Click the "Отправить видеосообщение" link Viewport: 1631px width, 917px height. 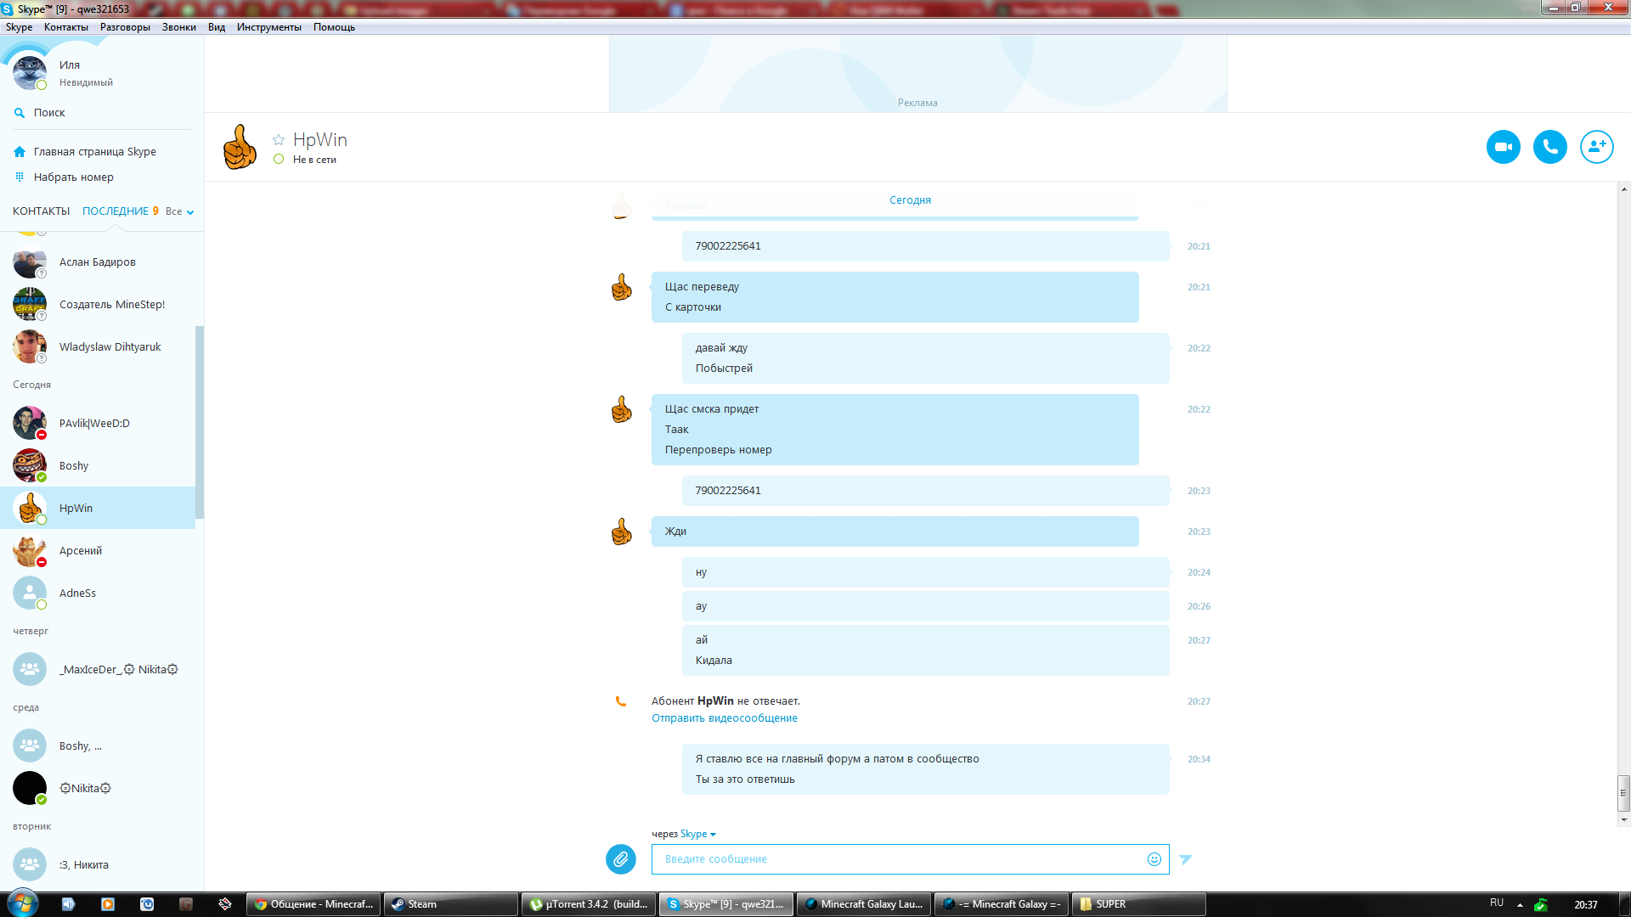tap(724, 718)
